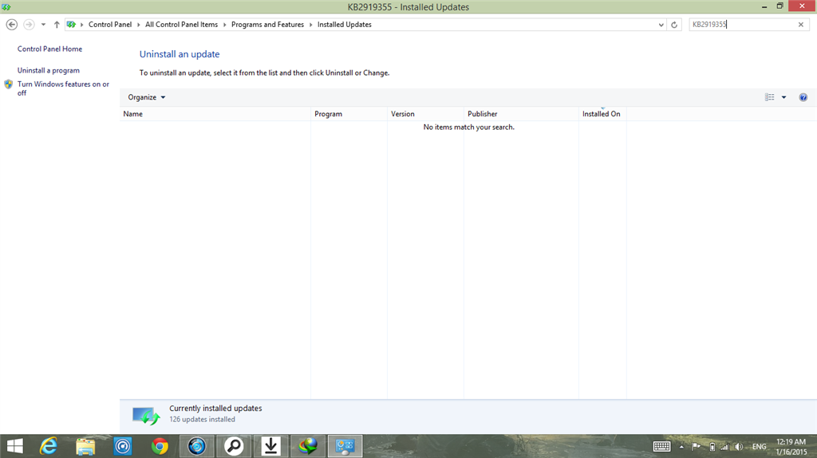Click the Currently installed updates icon

coord(146,416)
